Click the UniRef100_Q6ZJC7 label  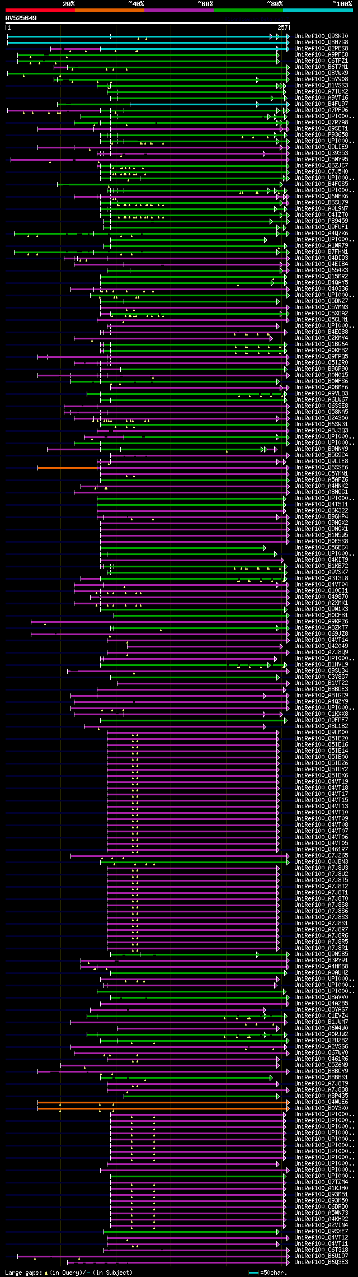coord(321,166)
